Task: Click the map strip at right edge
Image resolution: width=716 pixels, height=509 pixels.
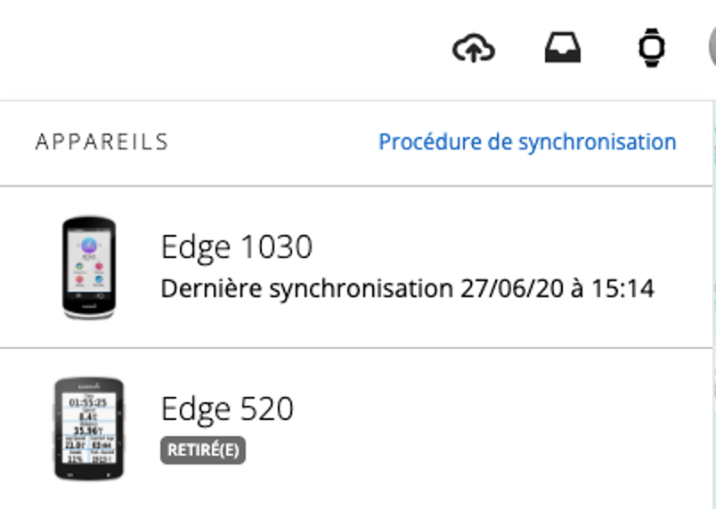Action: [712, 311]
